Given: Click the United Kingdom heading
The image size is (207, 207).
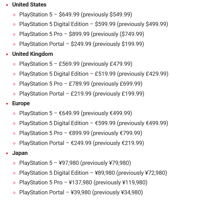Looking at the screenshot, I should [33, 54].
